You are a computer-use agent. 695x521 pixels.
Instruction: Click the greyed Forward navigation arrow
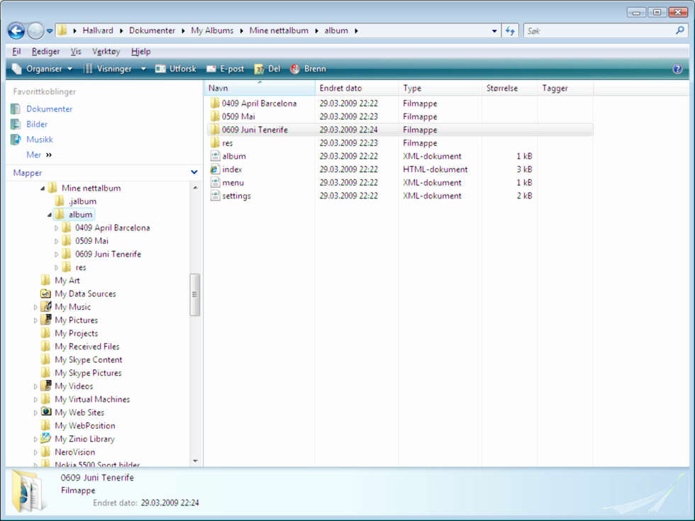[35, 31]
